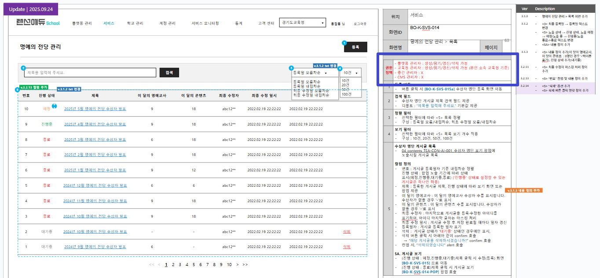The image size is (600, 278).
Task: Open the 2025년 5월 명예의 전당 수상자 발표 link
Action: [x=95, y=109]
